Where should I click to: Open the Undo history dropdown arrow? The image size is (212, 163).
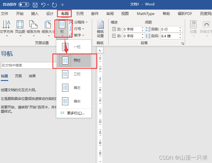48,5
